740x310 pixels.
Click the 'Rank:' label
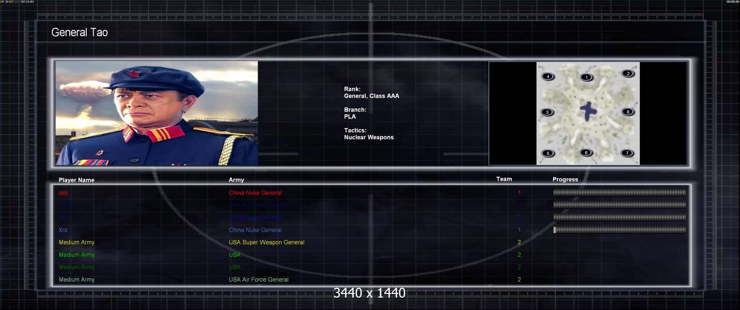(352, 89)
